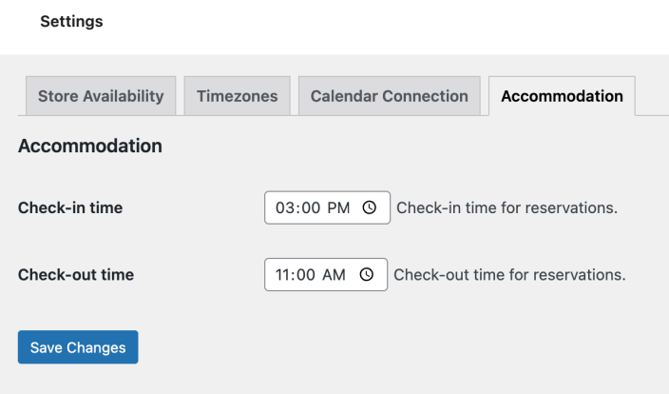
Task: Select the minutes in the check-out field
Action: (306, 275)
